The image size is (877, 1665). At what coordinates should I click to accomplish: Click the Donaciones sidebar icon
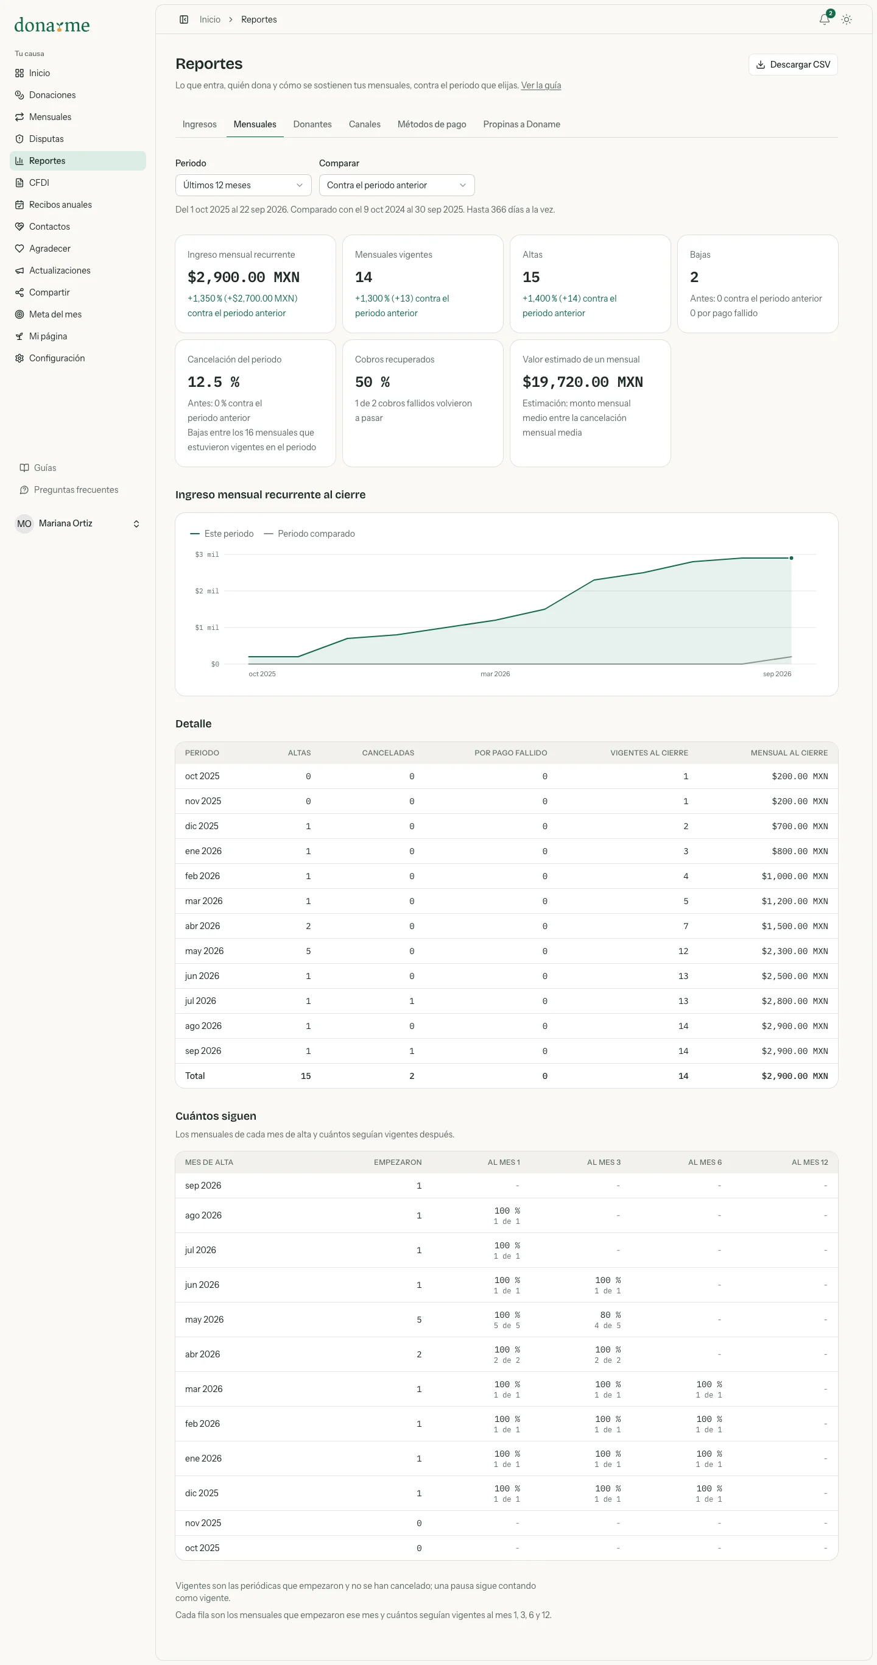(19, 95)
